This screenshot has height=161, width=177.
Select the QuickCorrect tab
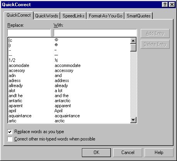coord(19,15)
